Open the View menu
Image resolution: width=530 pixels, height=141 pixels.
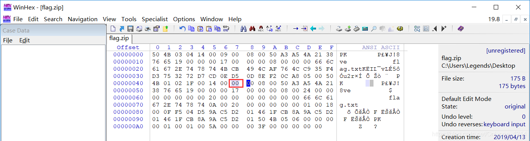pos(109,19)
